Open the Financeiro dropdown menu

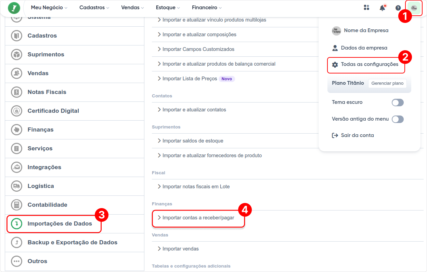(207, 8)
